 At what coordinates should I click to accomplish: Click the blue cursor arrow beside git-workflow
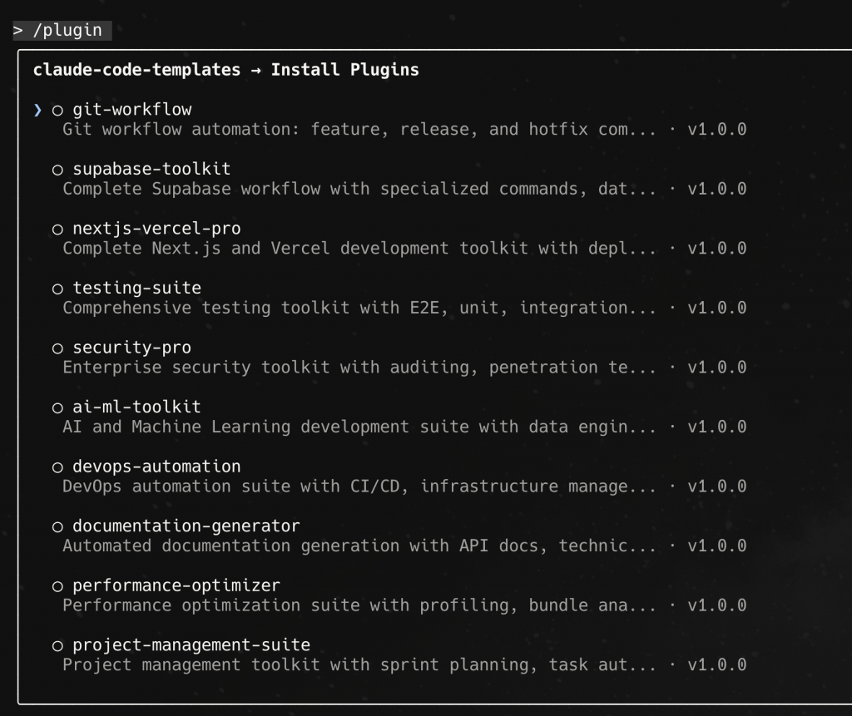click(37, 110)
